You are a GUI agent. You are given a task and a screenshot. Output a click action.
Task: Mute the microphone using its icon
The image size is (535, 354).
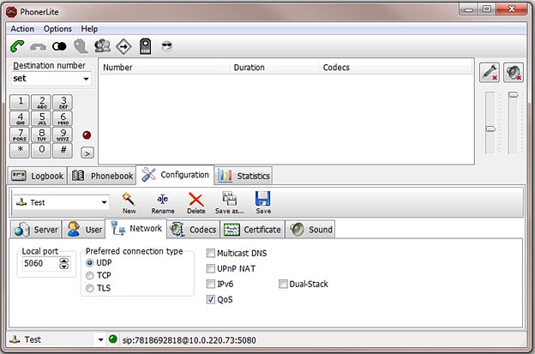pos(490,72)
